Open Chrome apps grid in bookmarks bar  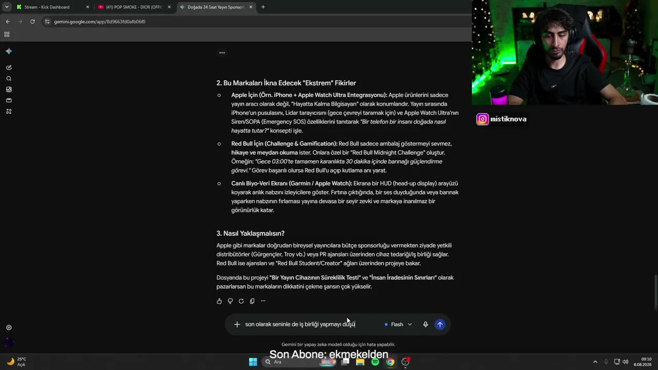(x=7, y=34)
